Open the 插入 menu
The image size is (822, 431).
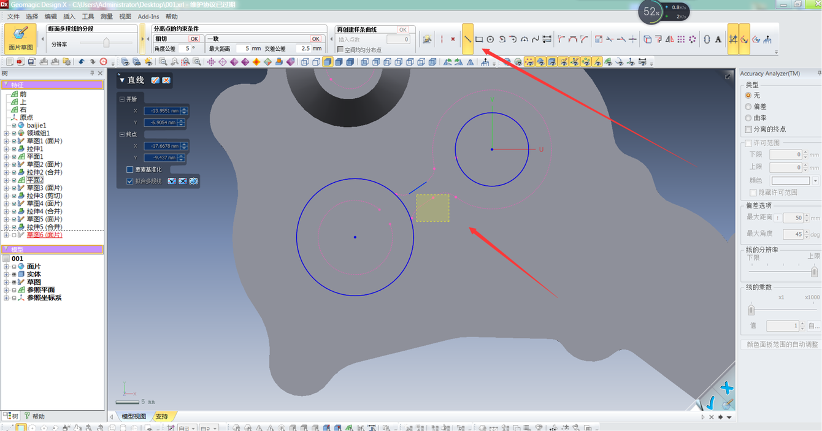click(x=69, y=17)
